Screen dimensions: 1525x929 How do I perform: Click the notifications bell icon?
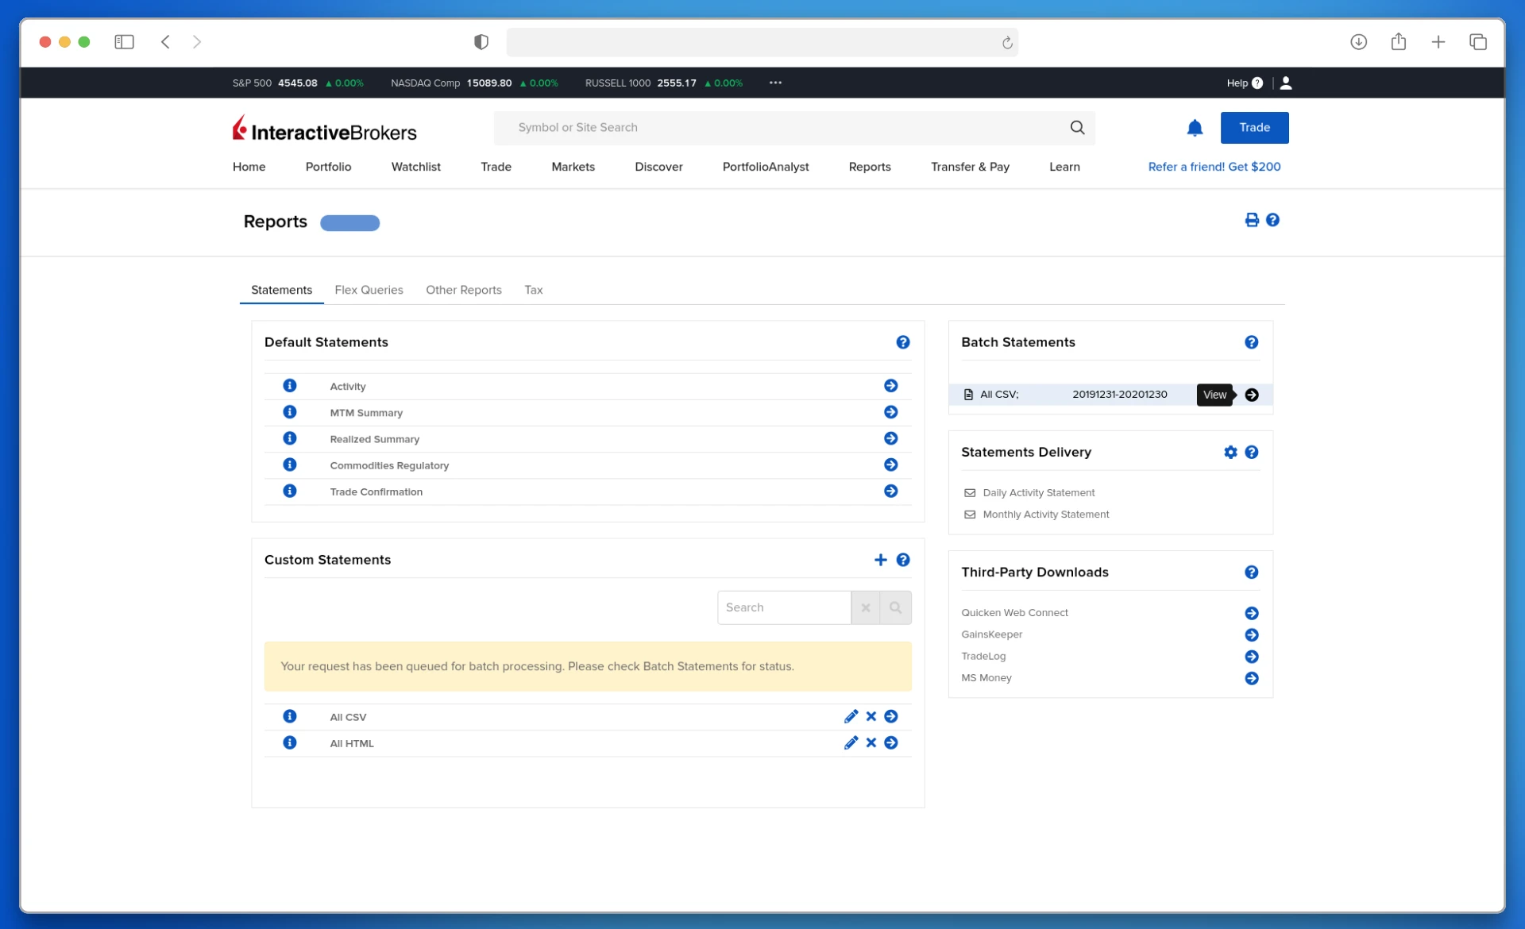point(1195,128)
